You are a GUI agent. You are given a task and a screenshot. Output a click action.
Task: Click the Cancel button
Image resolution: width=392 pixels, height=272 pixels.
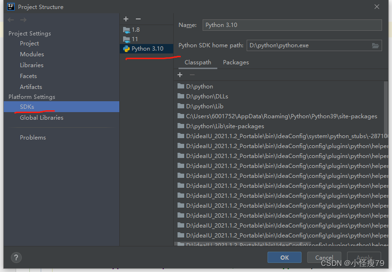[324, 257]
